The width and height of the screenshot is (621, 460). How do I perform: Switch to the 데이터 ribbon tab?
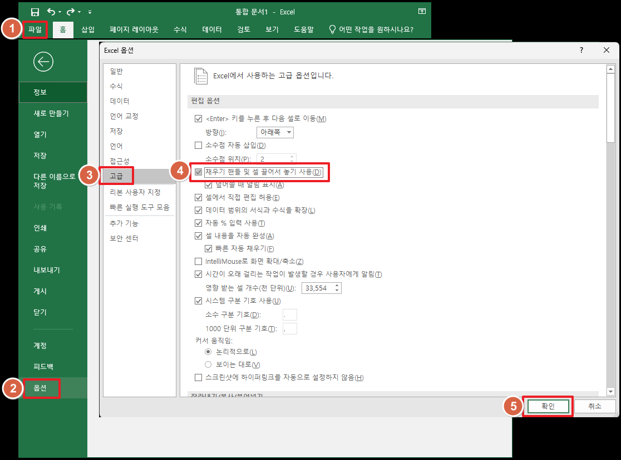tap(211, 31)
